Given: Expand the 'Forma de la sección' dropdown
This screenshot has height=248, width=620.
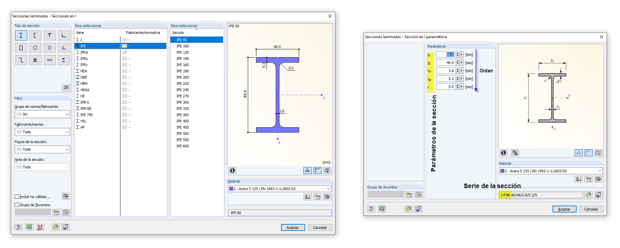Looking at the screenshot, I should 42,149.
